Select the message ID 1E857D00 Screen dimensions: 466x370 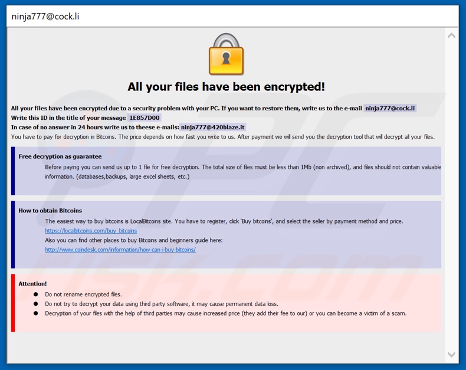pyautogui.click(x=144, y=117)
